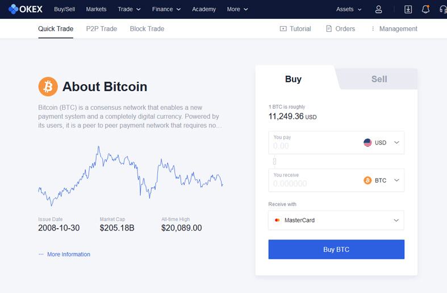Open the notifications bell
The image size is (447, 293).
click(425, 10)
